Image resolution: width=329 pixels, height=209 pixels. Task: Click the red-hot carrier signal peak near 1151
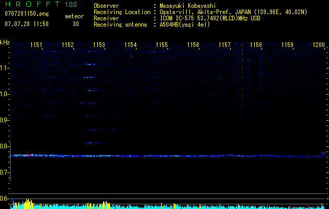28,155
